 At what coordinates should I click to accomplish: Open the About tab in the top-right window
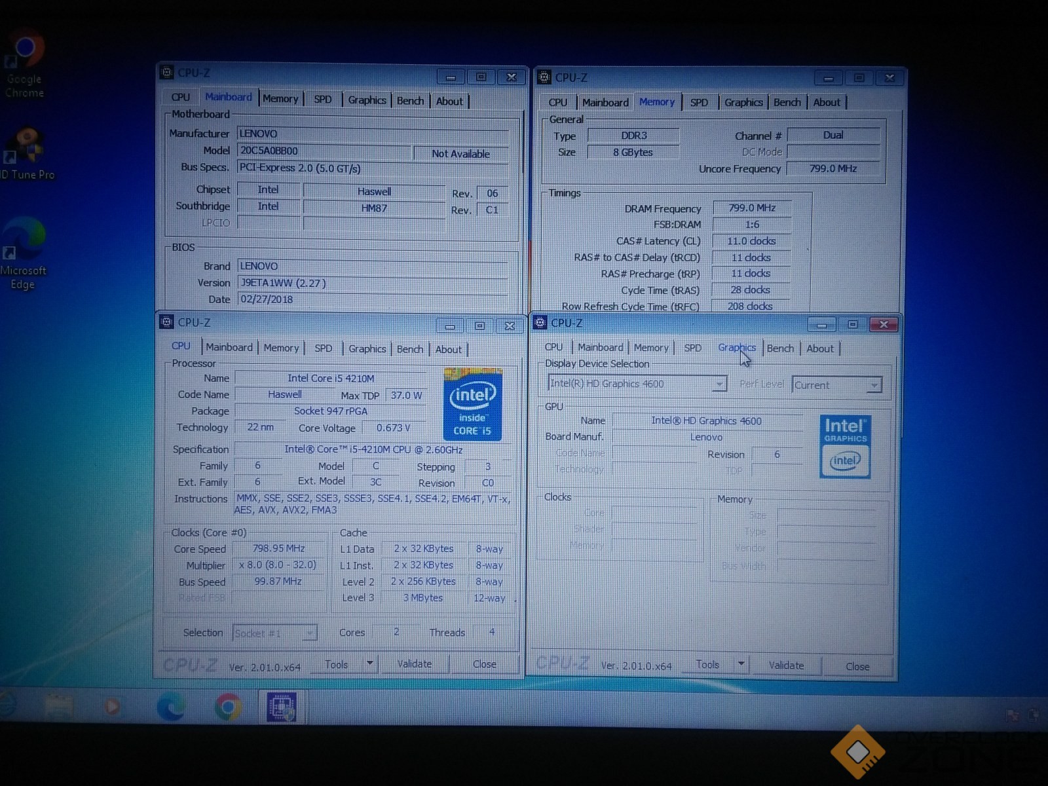[x=827, y=102]
